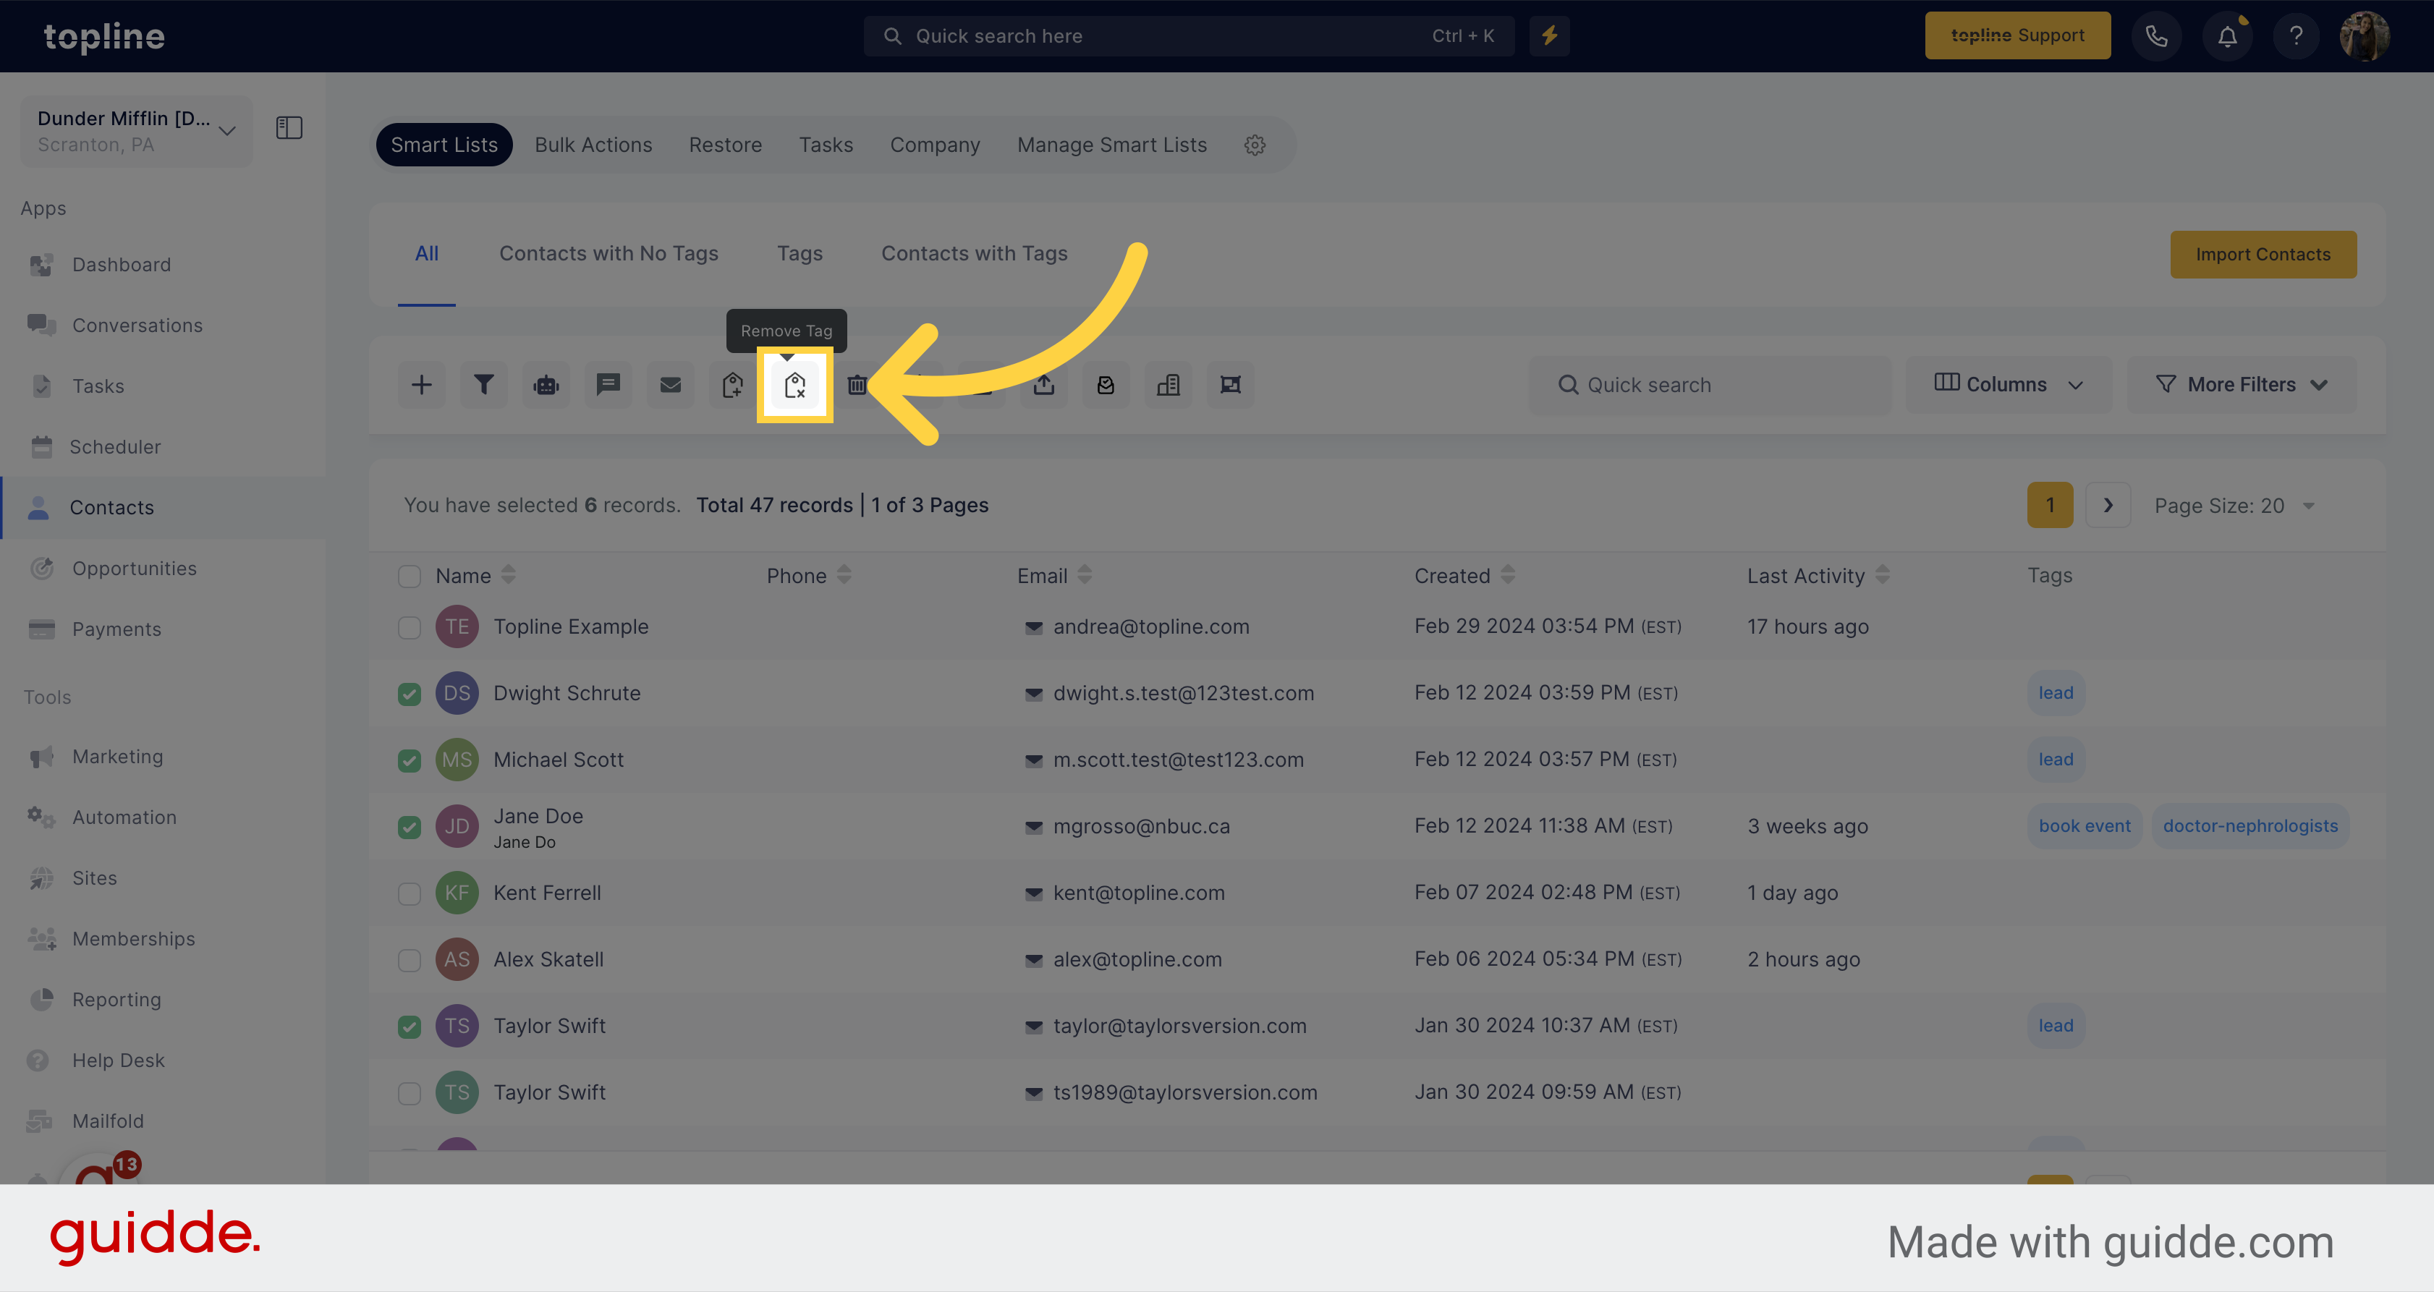
Task: Click the help question mark icon
Action: tap(2296, 36)
